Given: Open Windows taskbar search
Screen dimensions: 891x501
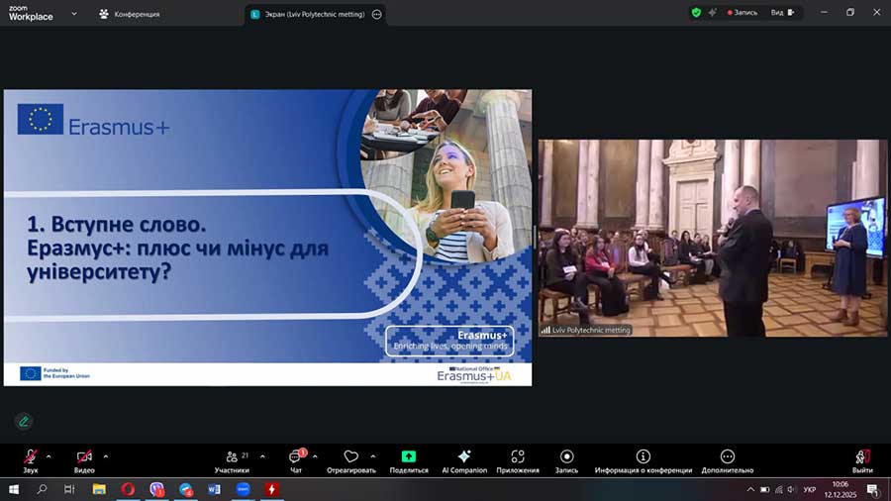Looking at the screenshot, I should [x=42, y=489].
